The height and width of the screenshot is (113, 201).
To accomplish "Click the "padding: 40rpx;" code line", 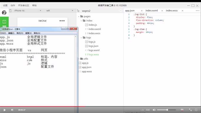I will 145,23.
